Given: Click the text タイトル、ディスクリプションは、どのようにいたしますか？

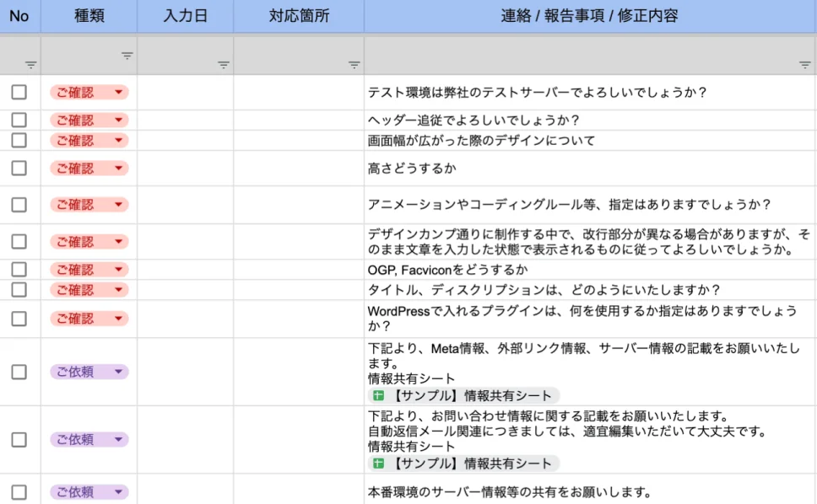Looking at the screenshot, I should coord(544,290).
